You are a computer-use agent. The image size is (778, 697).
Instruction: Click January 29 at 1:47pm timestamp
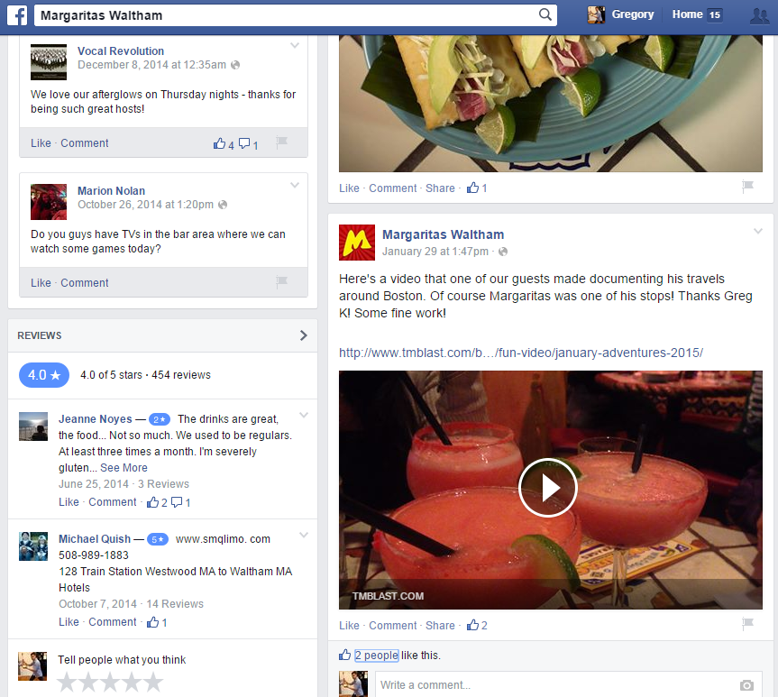pos(435,252)
